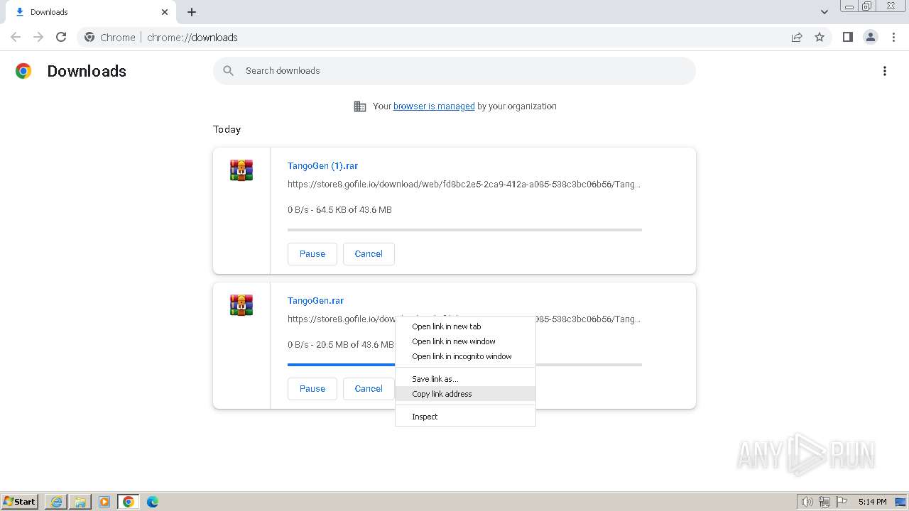Open Chrome's three-dot menu in toolbar

pyautogui.click(x=893, y=37)
